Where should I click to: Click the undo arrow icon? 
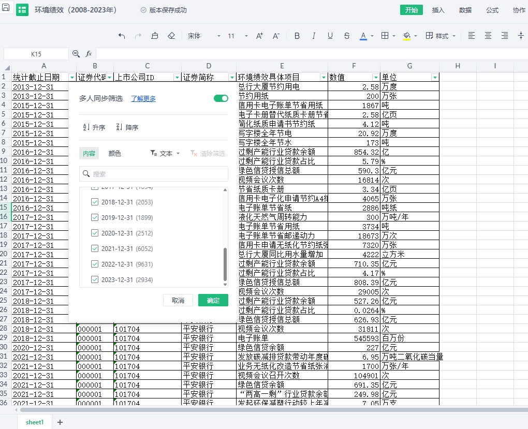point(122,36)
